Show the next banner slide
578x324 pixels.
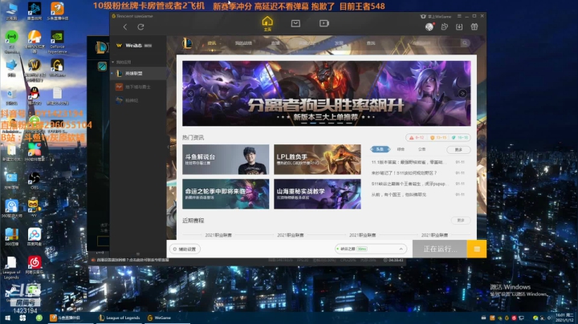pos(462,94)
